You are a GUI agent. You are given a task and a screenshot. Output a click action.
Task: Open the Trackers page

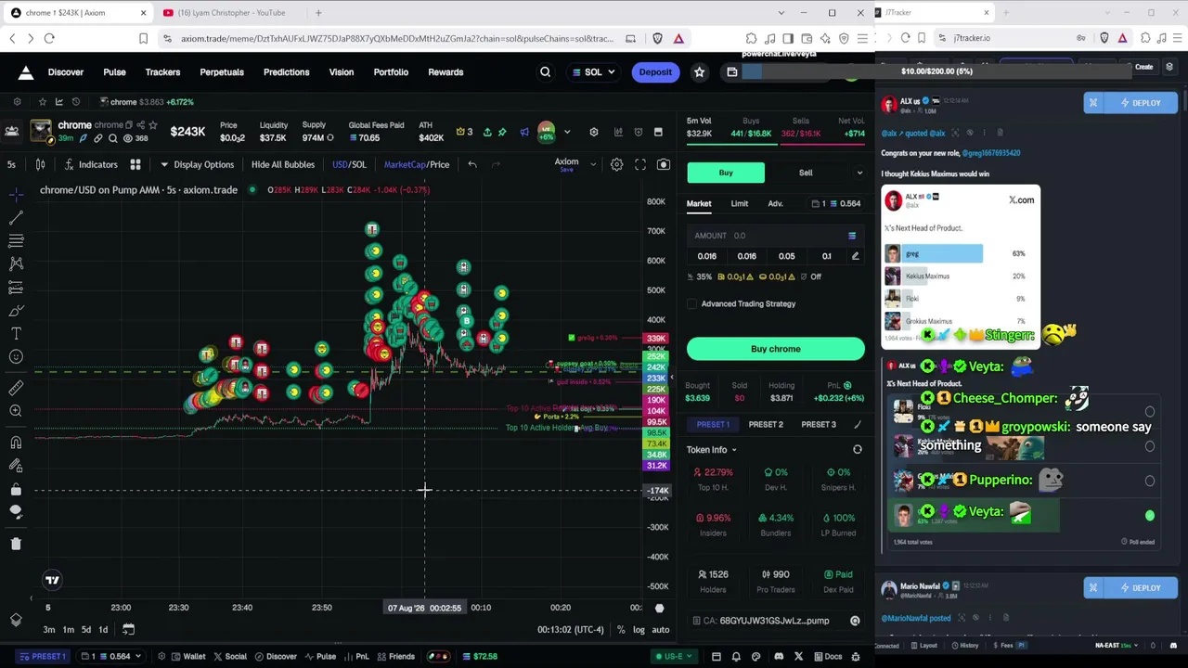point(162,72)
